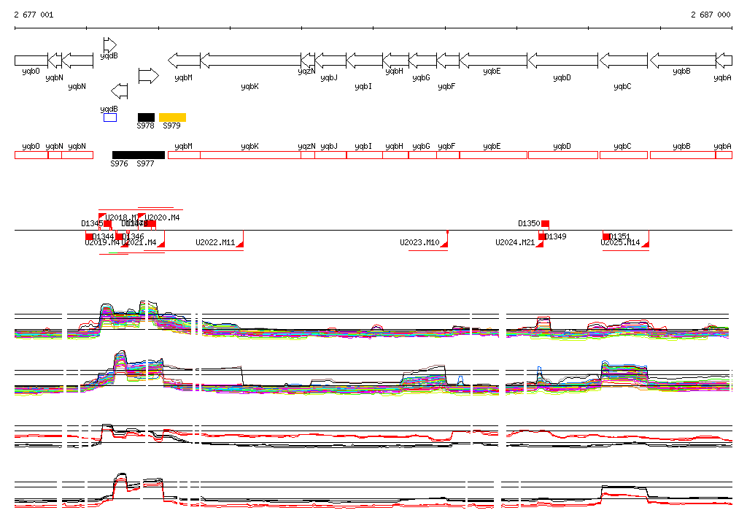Select the yellow S979 segment box
The image size is (747, 521).
tap(172, 117)
